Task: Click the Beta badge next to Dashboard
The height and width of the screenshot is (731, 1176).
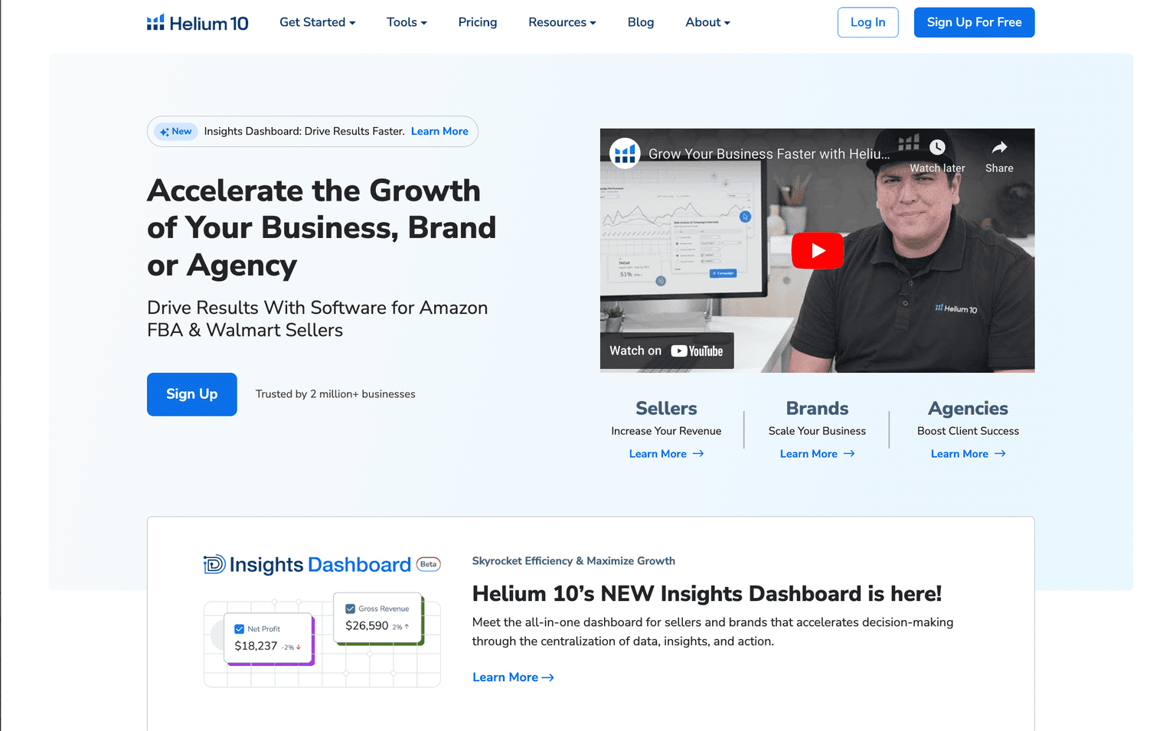Action: pos(428,564)
